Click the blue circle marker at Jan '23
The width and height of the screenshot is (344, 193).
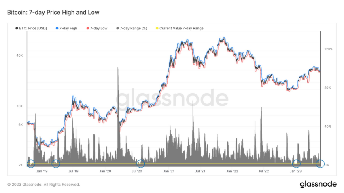click(296, 164)
